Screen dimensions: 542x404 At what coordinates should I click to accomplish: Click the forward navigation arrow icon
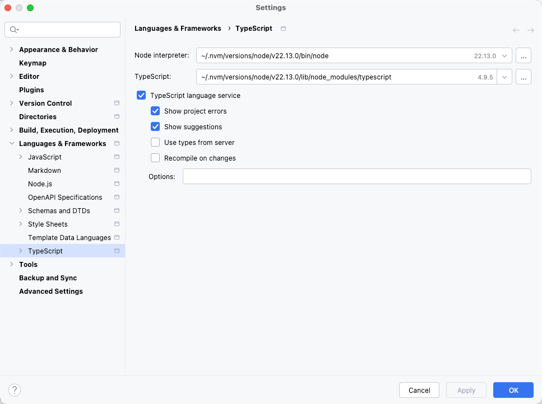pos(530,30)
